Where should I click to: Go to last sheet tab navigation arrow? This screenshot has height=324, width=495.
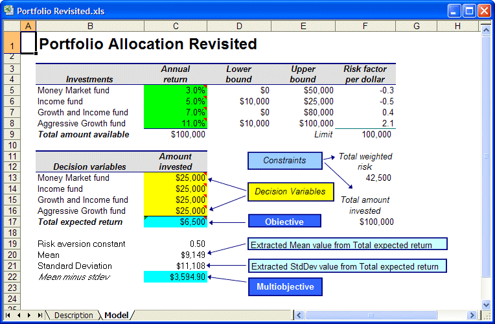tap(40, 315)
